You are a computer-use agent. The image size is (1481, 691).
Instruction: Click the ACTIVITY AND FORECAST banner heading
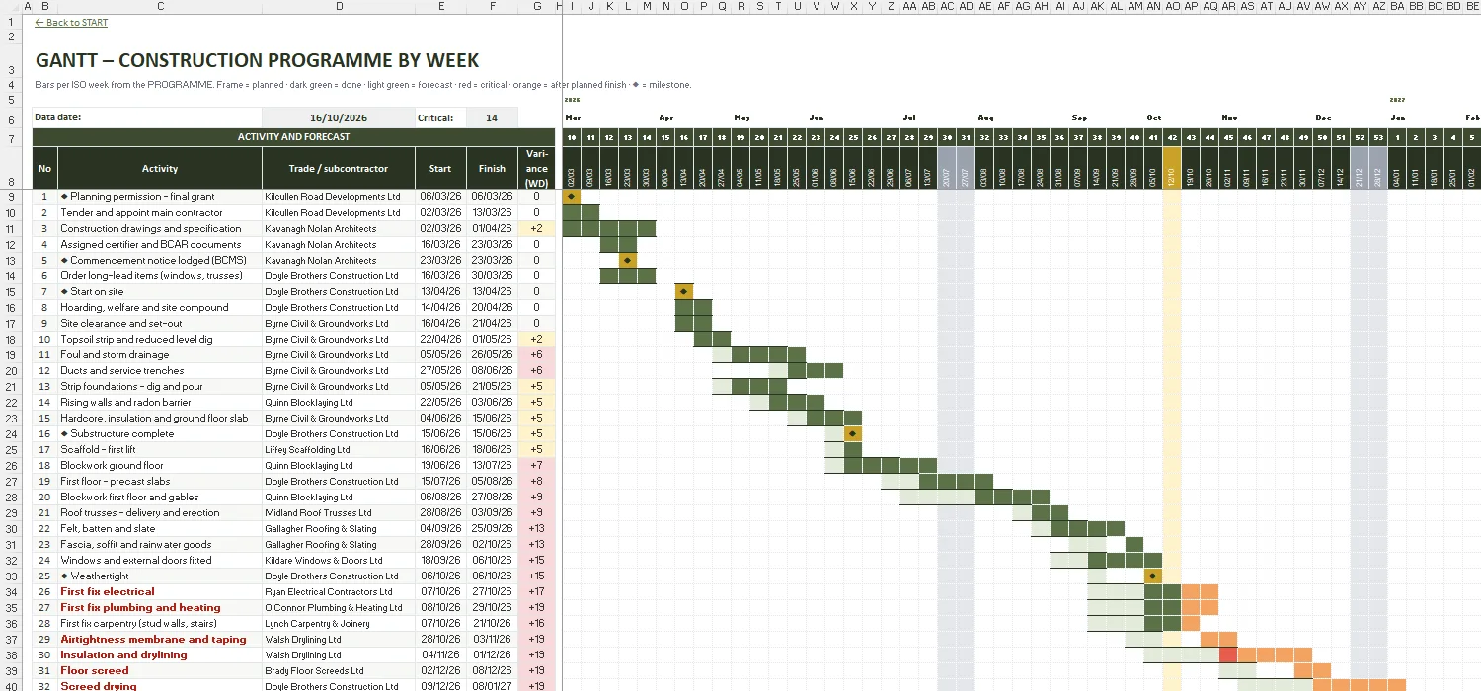293,137
